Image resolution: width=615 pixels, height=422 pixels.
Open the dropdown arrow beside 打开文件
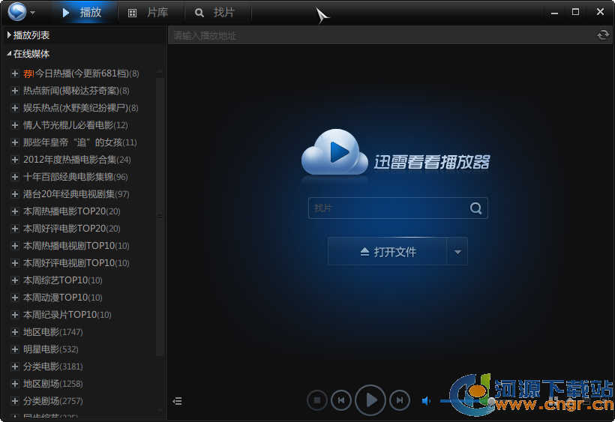pyautogui.click(x=457, y=252)
